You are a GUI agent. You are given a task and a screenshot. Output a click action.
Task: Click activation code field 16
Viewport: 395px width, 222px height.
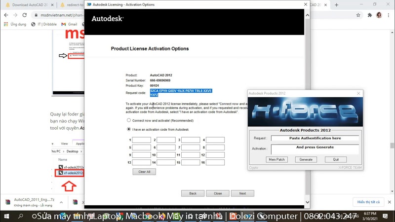coord(215,163)
